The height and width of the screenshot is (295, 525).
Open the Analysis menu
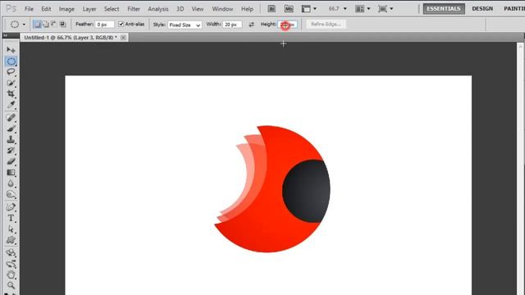(x=158, y=9)
